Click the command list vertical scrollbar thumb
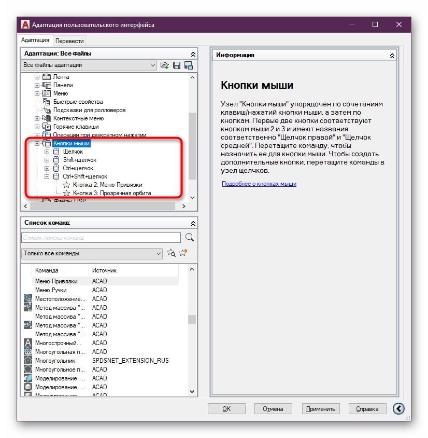 tap(192, 319)
